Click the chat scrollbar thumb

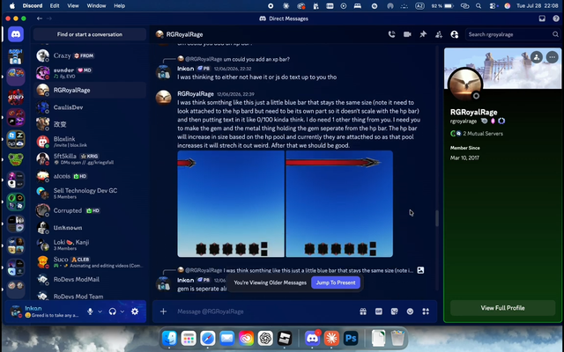(437, 218)
